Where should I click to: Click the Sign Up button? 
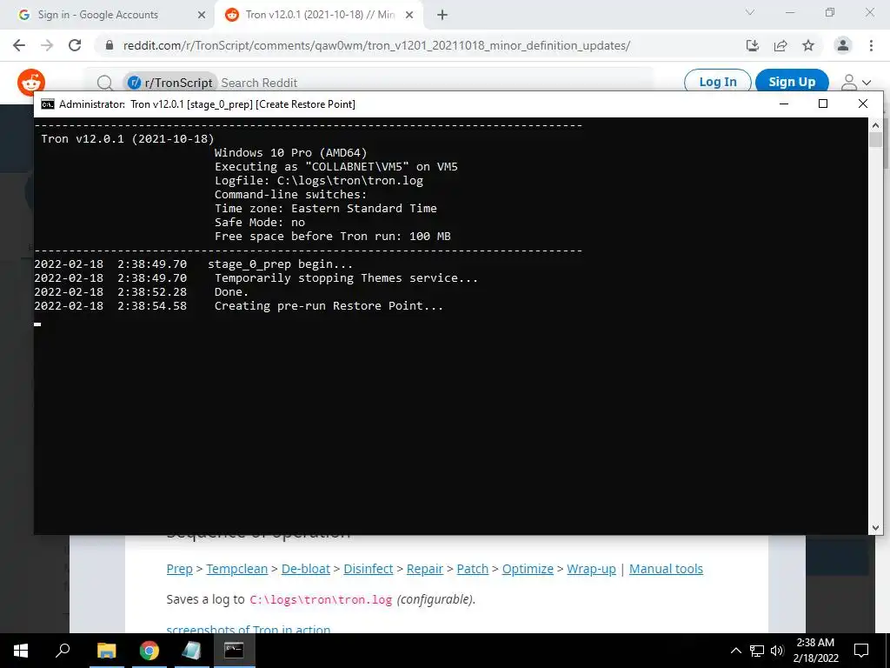pyautogui.click(x=792, y=82)
